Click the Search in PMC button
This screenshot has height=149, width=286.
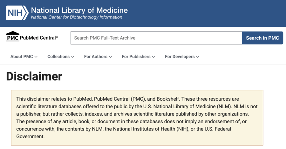(262, 38)
